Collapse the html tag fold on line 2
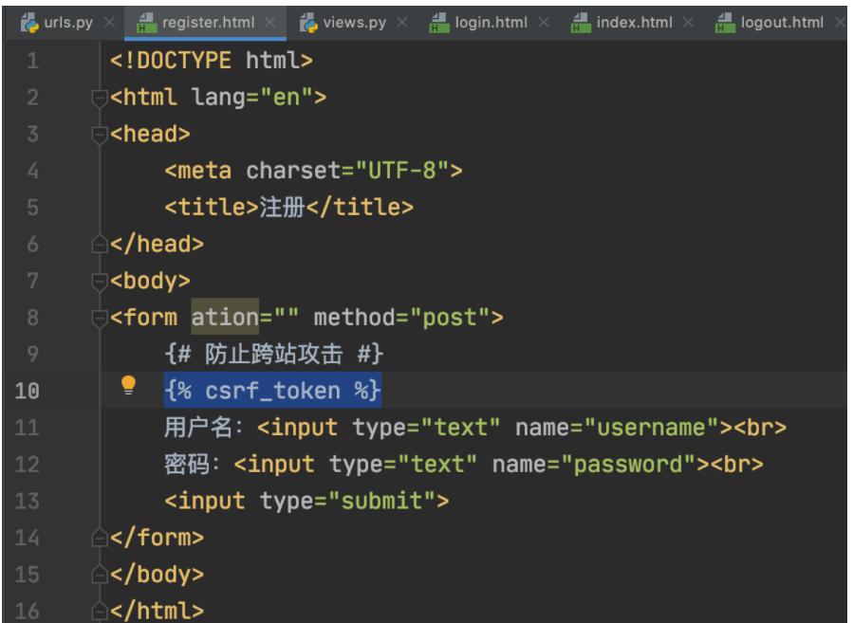The height and width of the screenshot is (623, 853). pos(99,98)
